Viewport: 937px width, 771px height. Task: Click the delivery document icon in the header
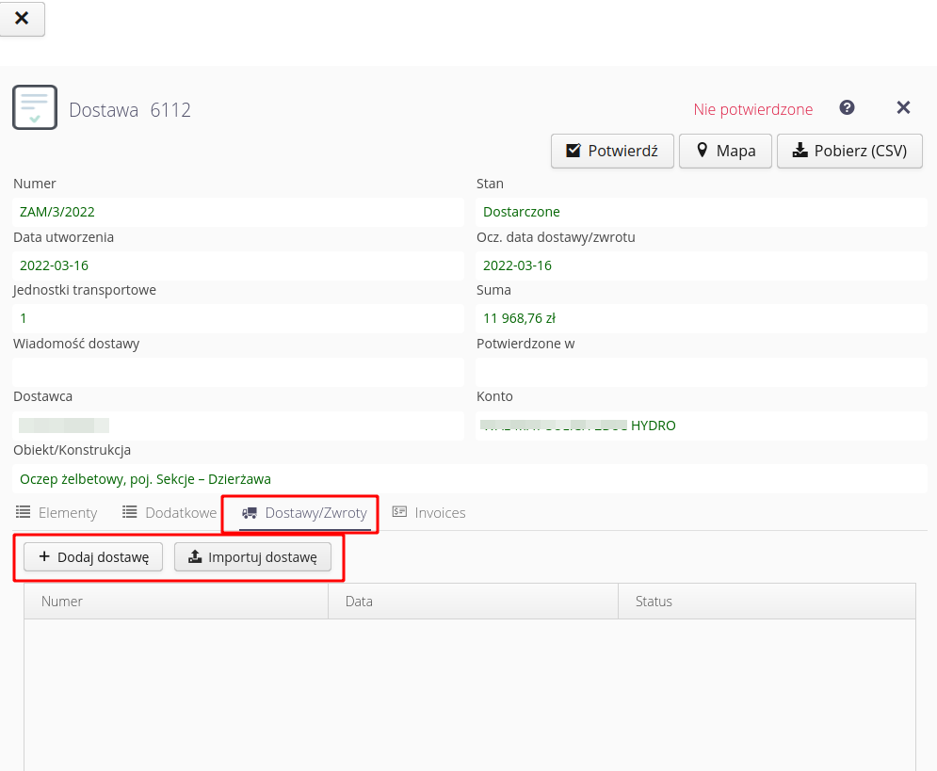34,106
